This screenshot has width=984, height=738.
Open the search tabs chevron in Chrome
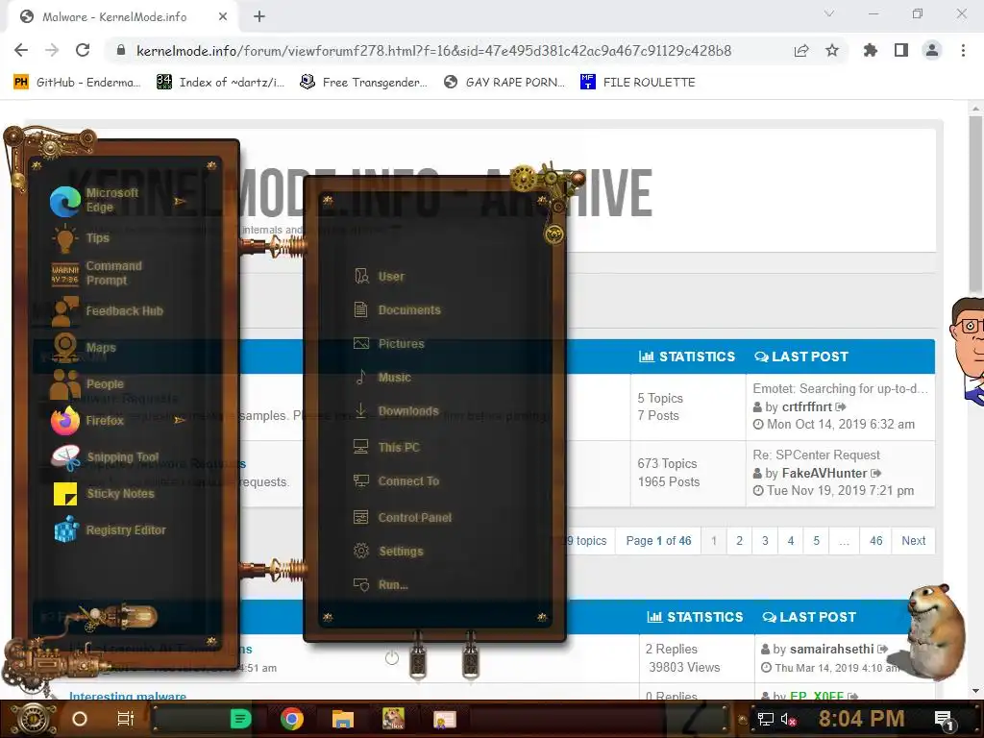829,13
